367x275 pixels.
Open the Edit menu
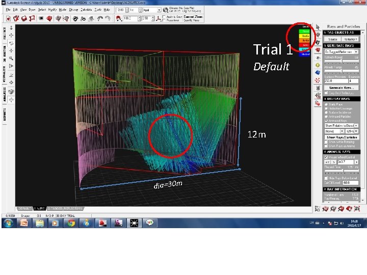pyautogui.click(x=15, y=10)
